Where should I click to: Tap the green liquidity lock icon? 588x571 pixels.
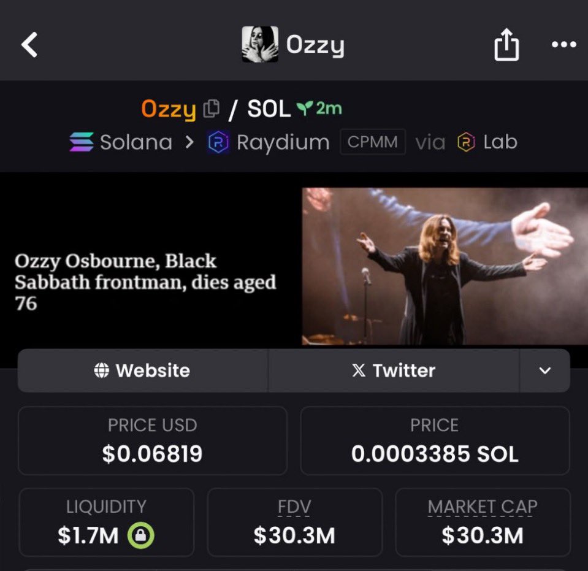[140, 535]
